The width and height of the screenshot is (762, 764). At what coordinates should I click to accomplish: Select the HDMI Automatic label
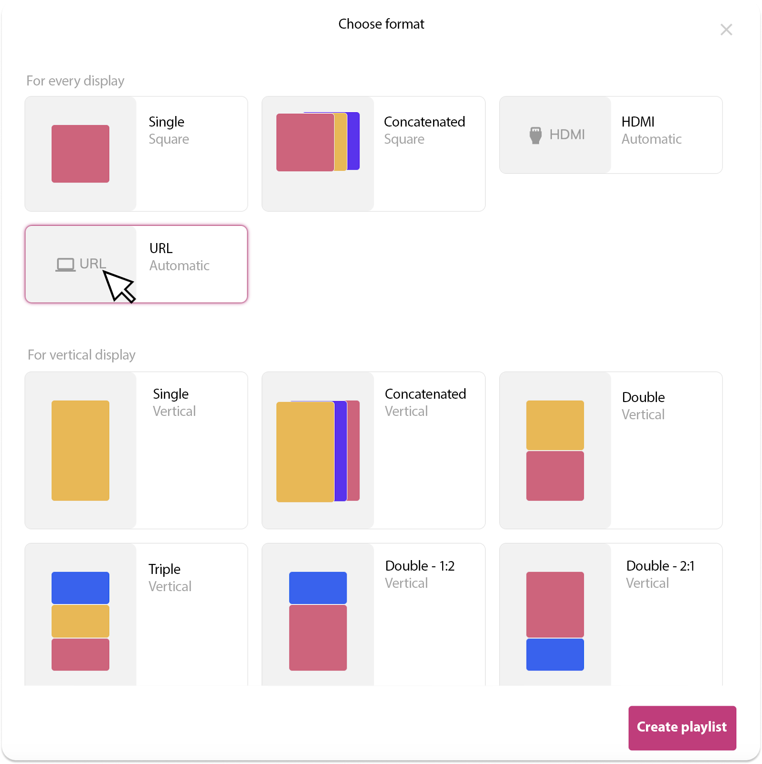pyautogui.click(x=651, y=130)
